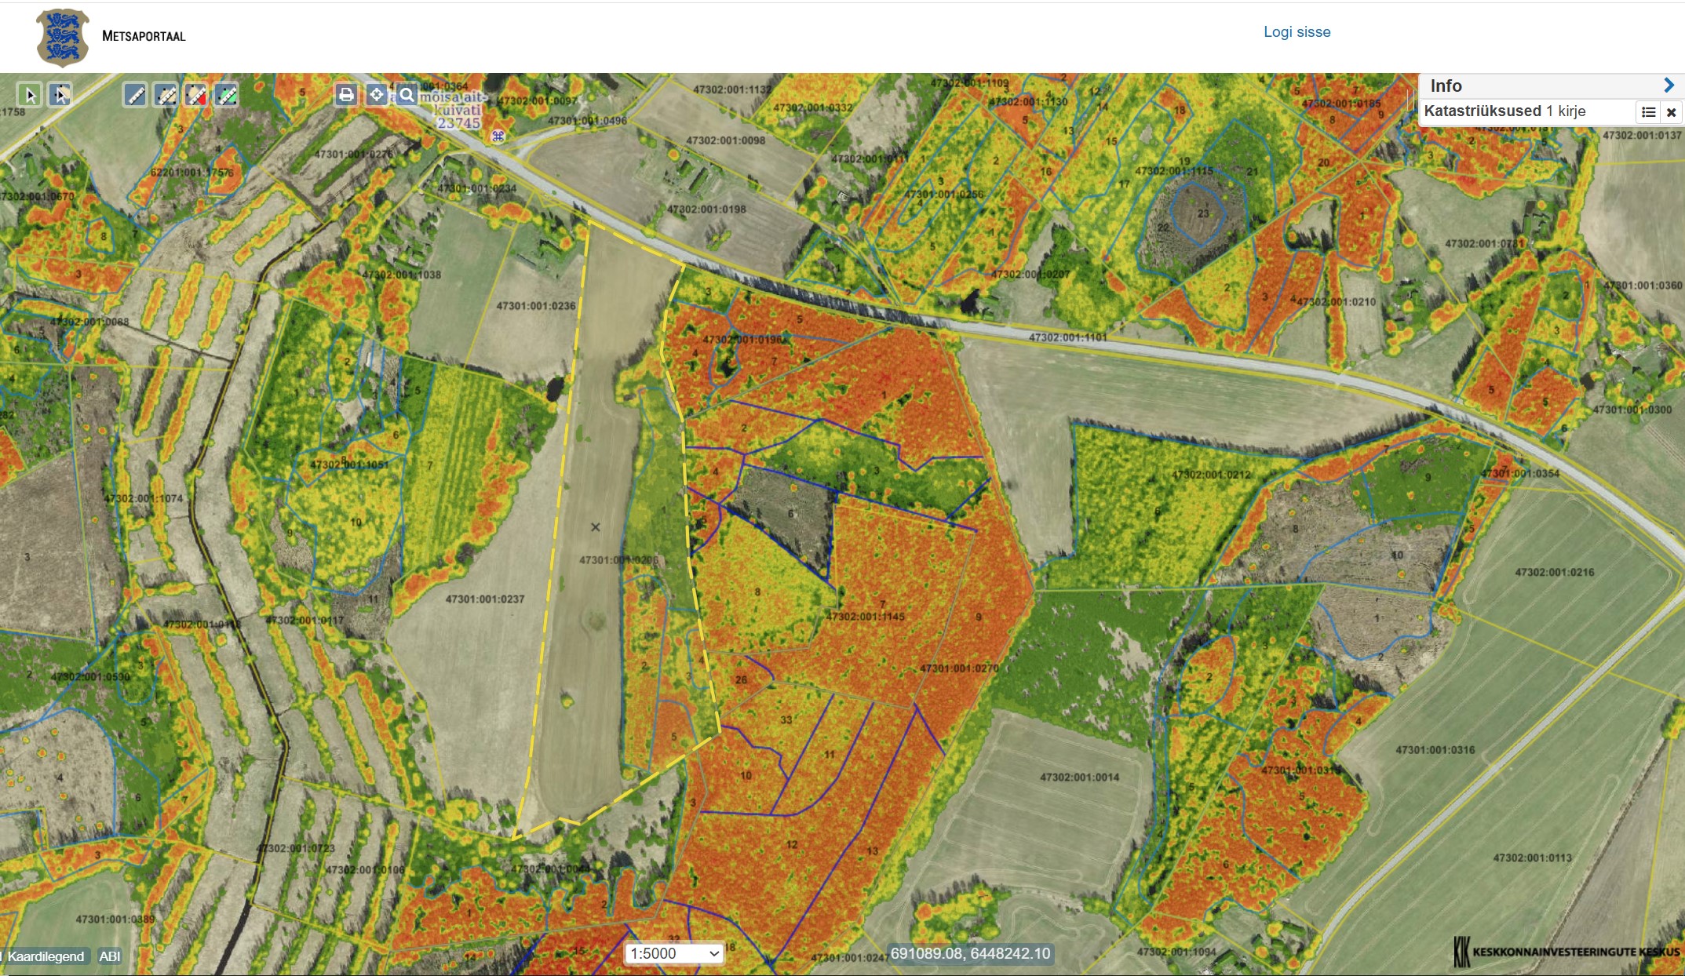
Task: Click the printer icon to print the map
Action: pos(345,95)
